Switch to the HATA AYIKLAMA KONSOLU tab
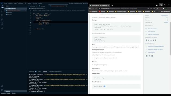 [55, 71]
